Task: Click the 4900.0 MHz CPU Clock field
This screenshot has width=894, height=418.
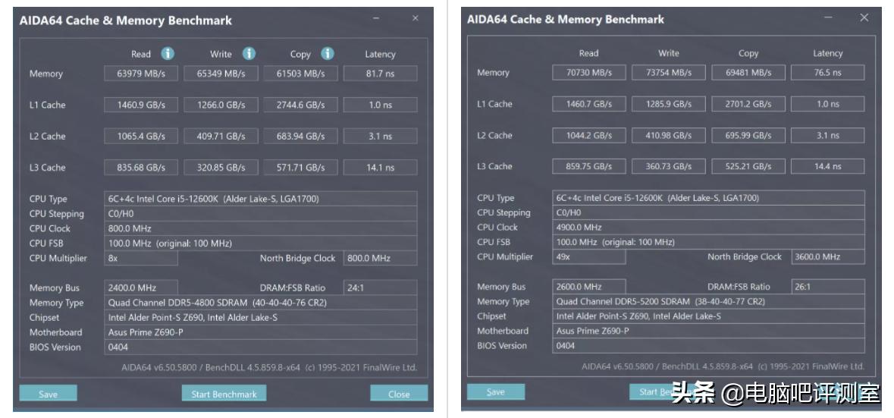Action: pyautogui.click(x=708, y=228)
